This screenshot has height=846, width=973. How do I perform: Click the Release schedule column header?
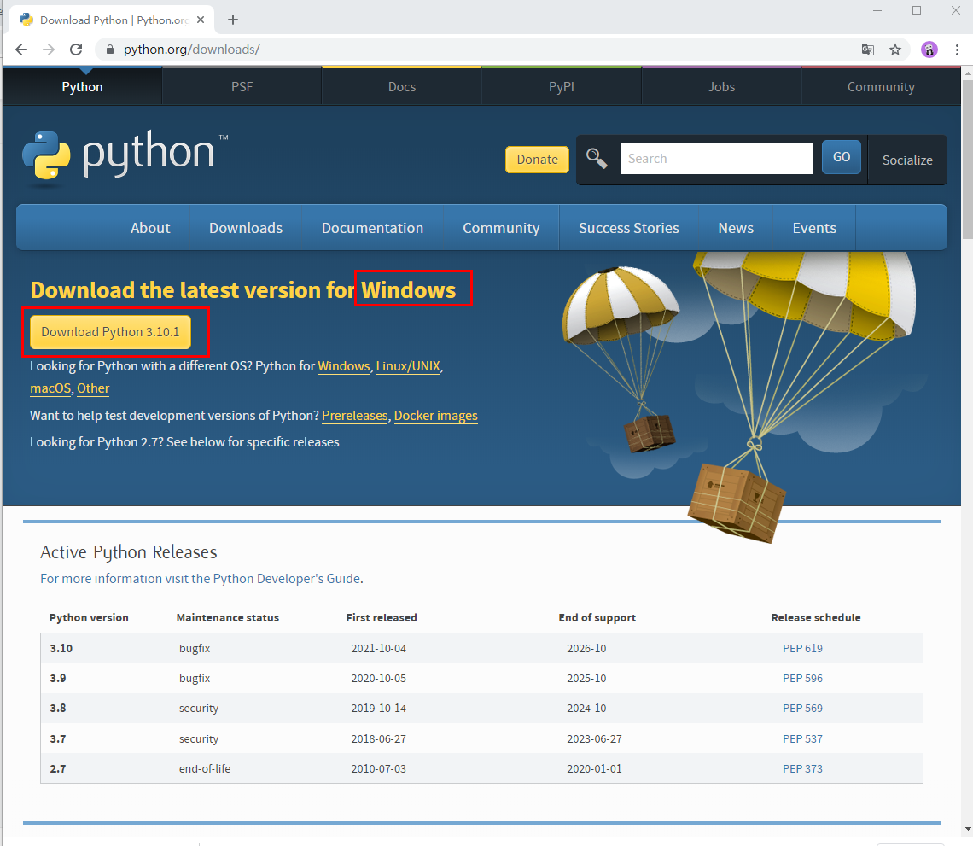coord(815,617)
